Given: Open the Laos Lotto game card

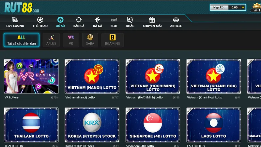Looking at the screenshot, I should 214,125.
